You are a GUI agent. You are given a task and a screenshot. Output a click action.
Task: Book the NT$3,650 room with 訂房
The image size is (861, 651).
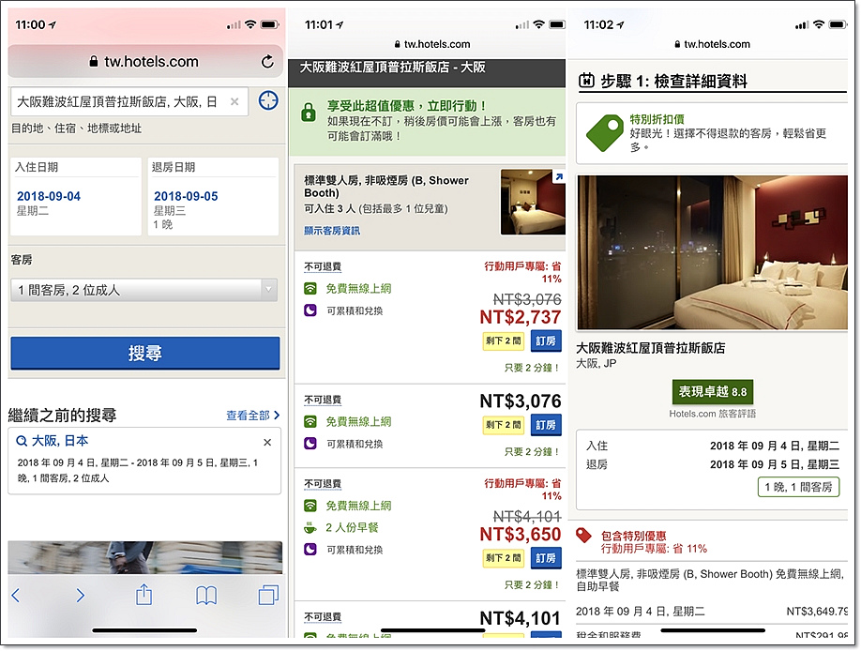click(546, 558)
